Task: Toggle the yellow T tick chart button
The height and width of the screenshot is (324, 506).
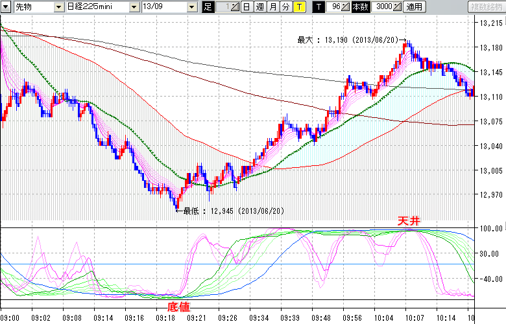Action: click(298, 7)
